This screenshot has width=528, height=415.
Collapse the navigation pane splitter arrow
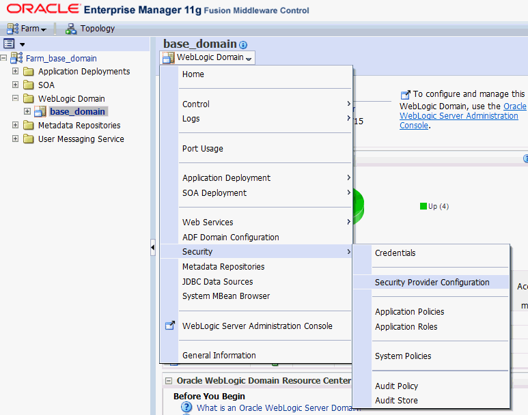point(152,248)
